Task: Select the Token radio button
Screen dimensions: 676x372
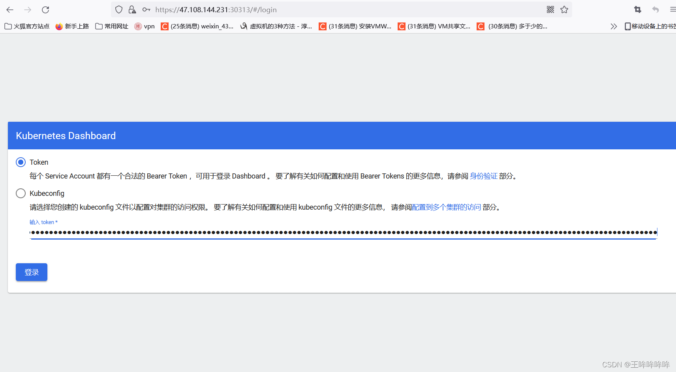Action: pos(21,162)
